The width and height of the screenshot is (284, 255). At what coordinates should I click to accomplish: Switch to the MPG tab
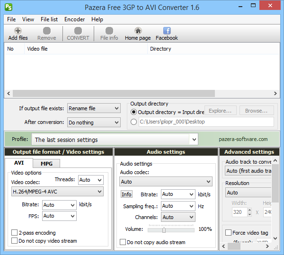46,164
